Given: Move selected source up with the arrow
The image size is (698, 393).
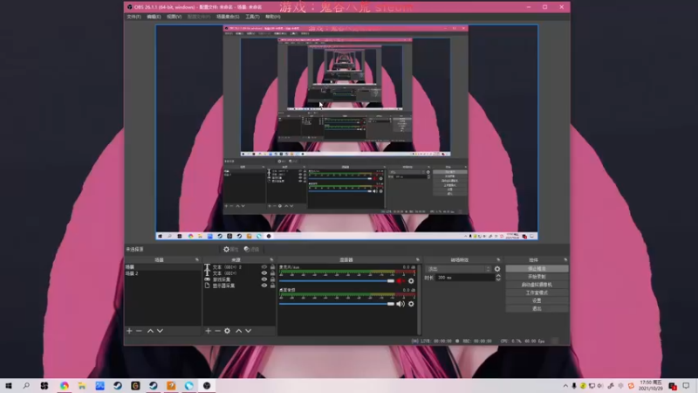Looking at the screenshot, I should 238,331.
